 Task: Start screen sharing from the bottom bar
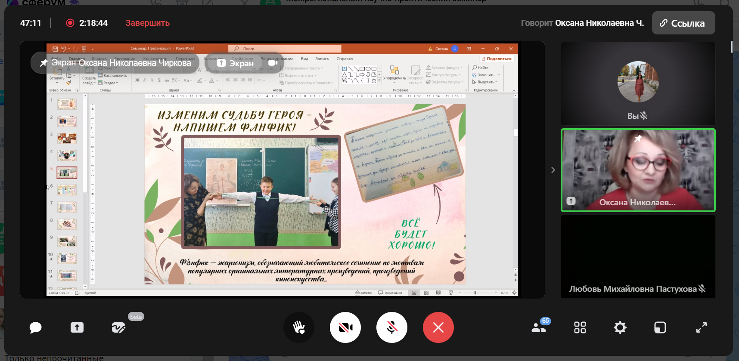(77, 328)
